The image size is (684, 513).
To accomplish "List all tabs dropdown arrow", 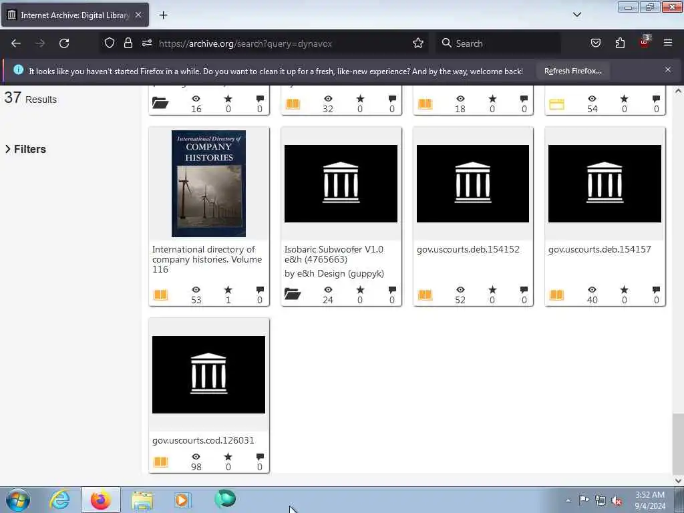I will tap(576, 15).
